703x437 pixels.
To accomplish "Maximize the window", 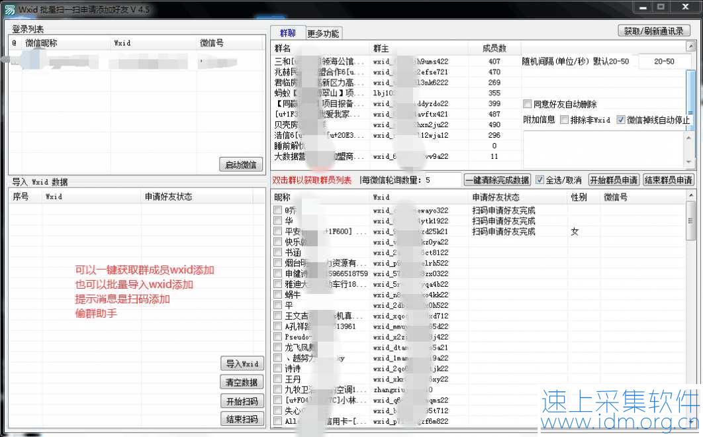I will point(661,7).
